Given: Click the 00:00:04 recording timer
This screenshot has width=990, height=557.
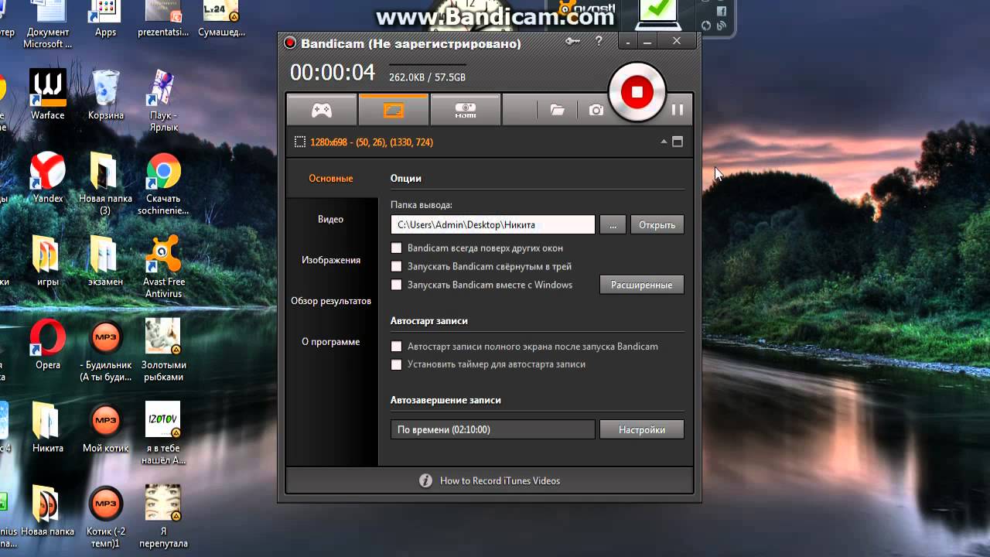Looking at the screenshot, I should tap(333, 73).
